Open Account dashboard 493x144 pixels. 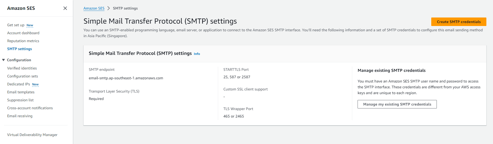(23, 33)
